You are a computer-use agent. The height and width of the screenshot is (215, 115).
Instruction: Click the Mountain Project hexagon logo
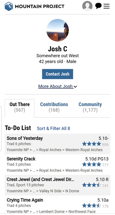(9, 6)
